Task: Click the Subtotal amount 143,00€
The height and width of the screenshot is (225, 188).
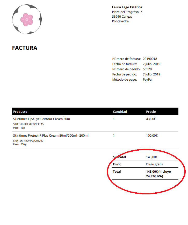Action: click(x=152, y=157)
